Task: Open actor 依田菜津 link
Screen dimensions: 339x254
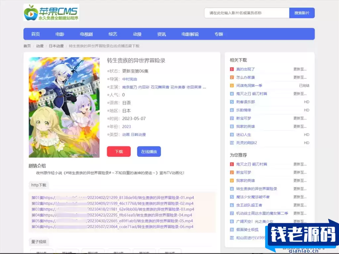Action: coord(194,87)
